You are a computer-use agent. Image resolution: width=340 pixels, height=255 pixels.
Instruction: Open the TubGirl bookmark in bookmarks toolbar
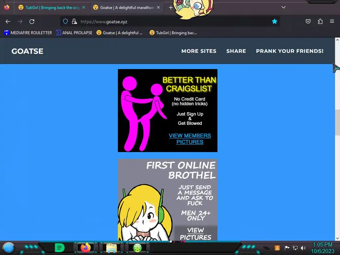(x=173, y=33)
